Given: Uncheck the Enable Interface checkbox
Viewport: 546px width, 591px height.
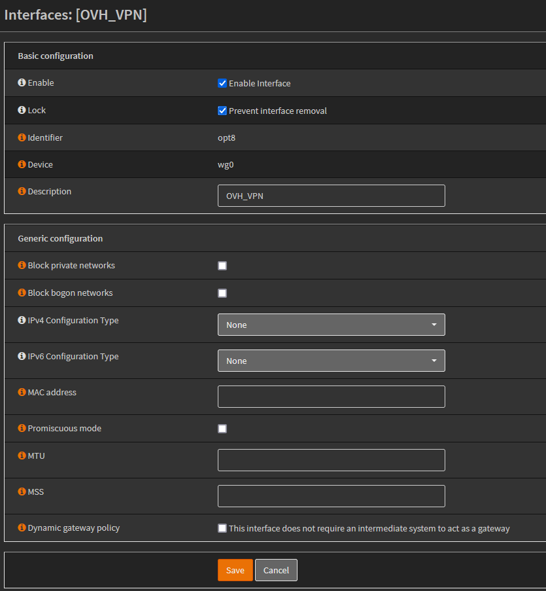Looking at the screenshot, I should 222,84.
